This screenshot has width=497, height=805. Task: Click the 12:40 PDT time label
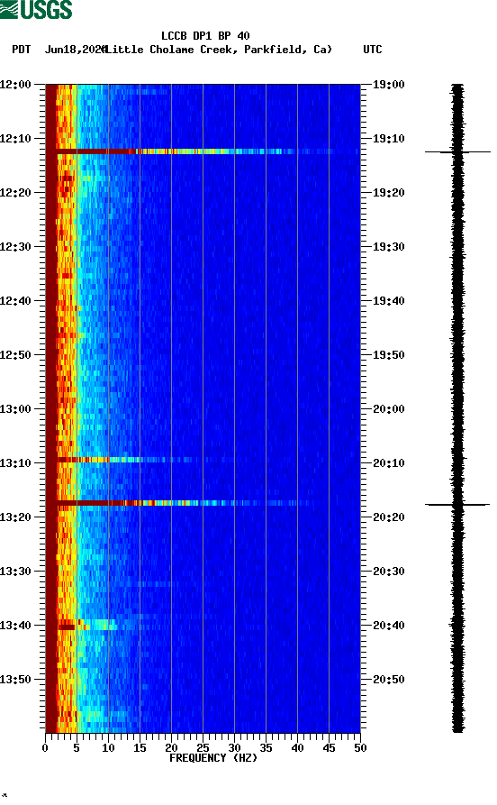pyautogui.click(x=15, y=301)
